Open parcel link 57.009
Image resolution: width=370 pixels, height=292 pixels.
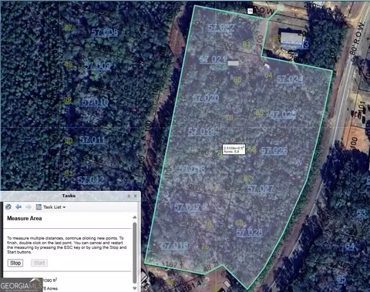[97, 65]
